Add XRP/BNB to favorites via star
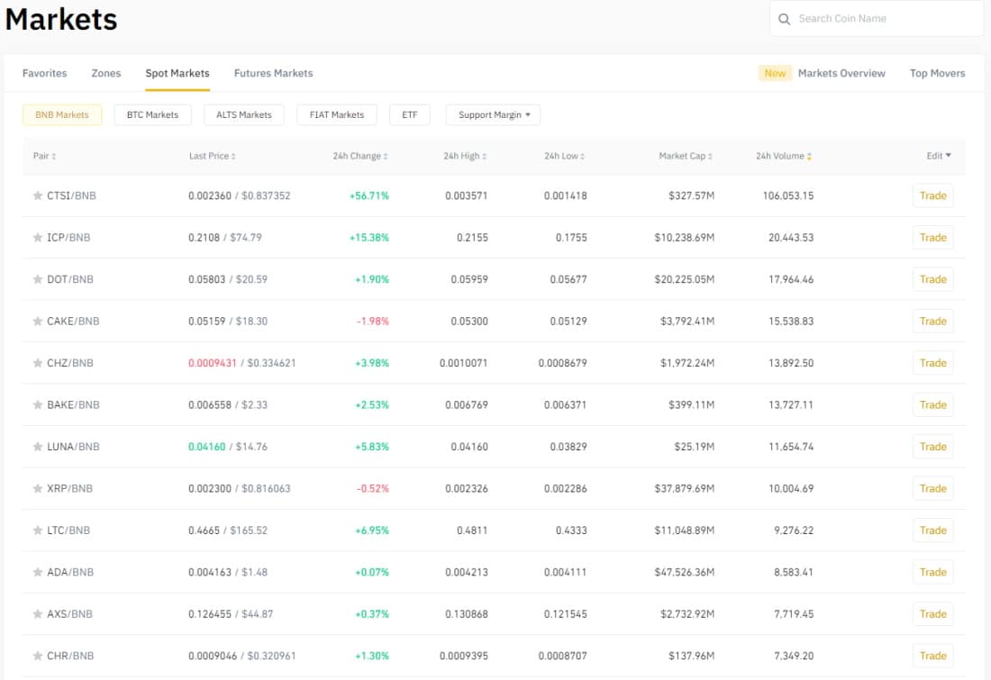 click(38, 488)
